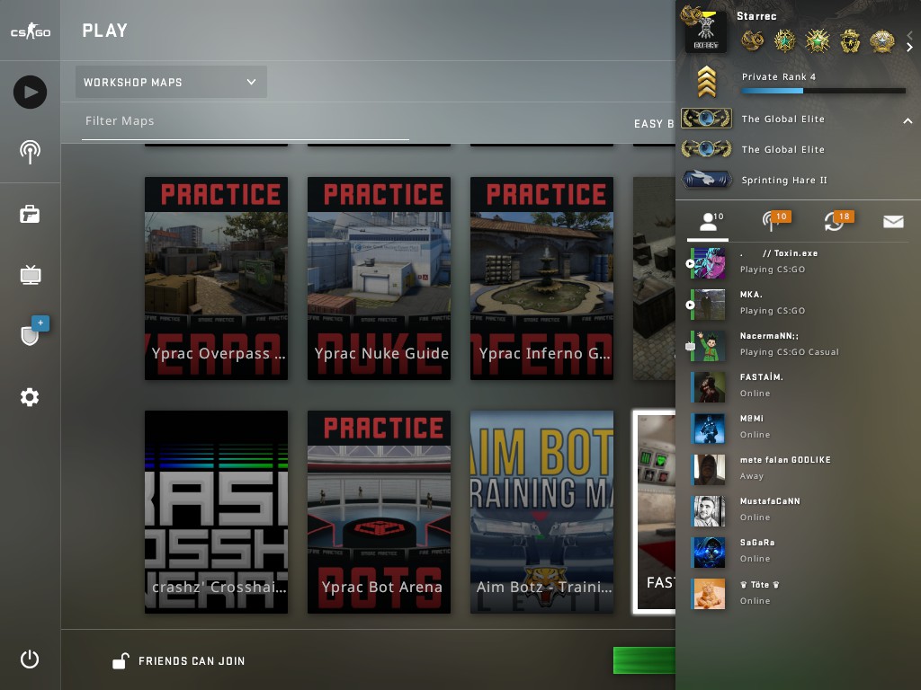This screenshot has height=690, width=921.
Task: Click the third green service medal
Action: click(x=817, y=40)
